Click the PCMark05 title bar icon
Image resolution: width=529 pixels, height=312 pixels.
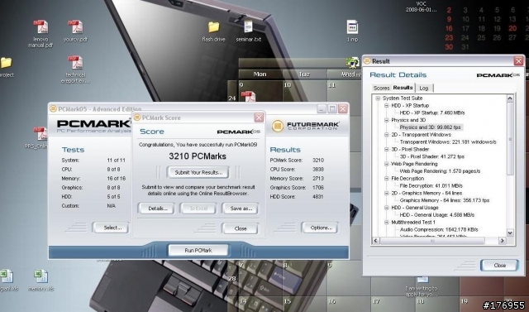(x=53, y=108)
